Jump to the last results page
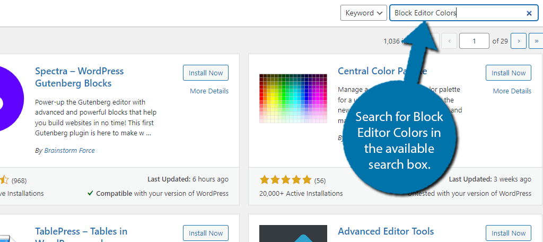 tap(537, 41)
